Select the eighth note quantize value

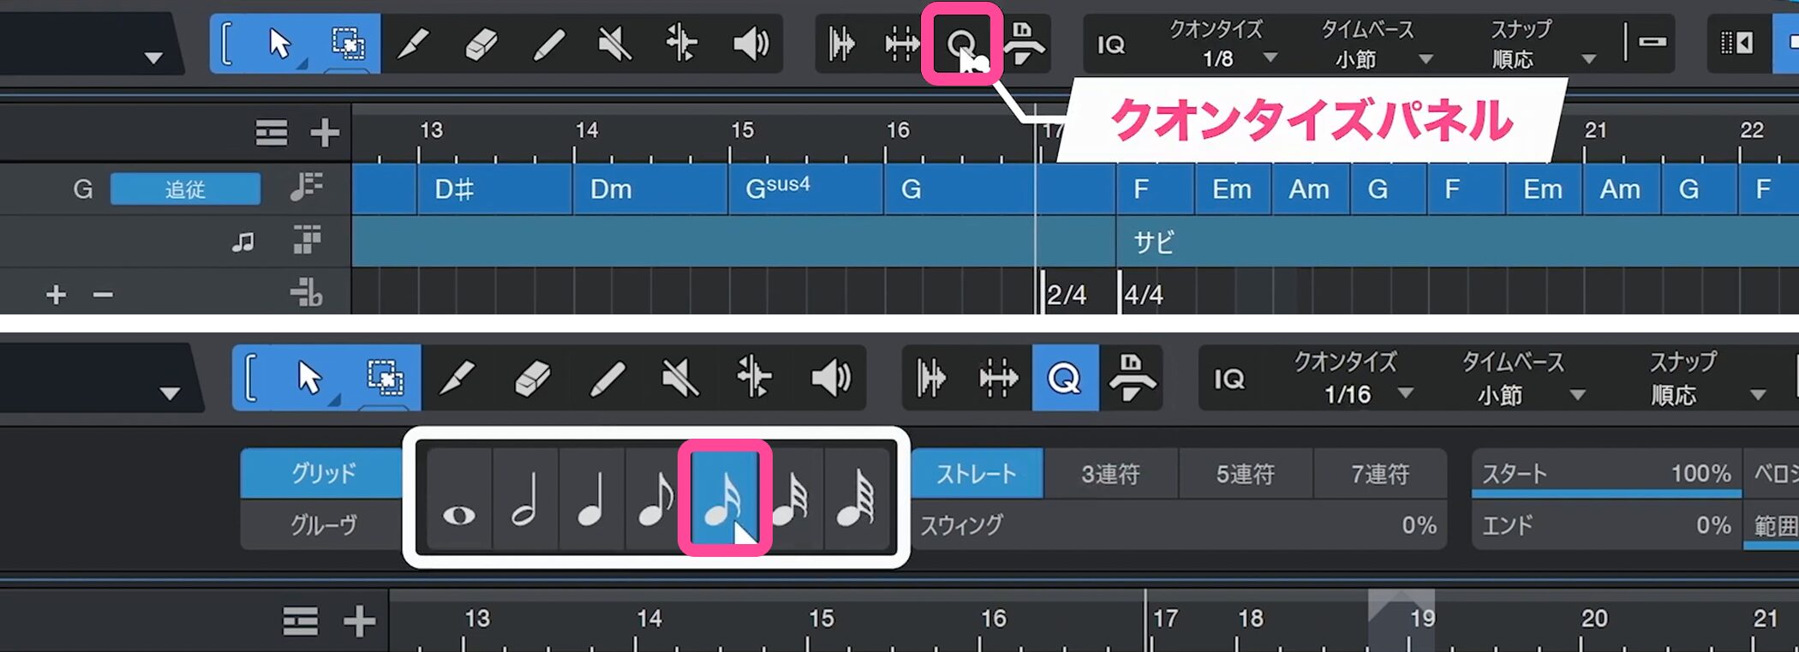(657, 499)
